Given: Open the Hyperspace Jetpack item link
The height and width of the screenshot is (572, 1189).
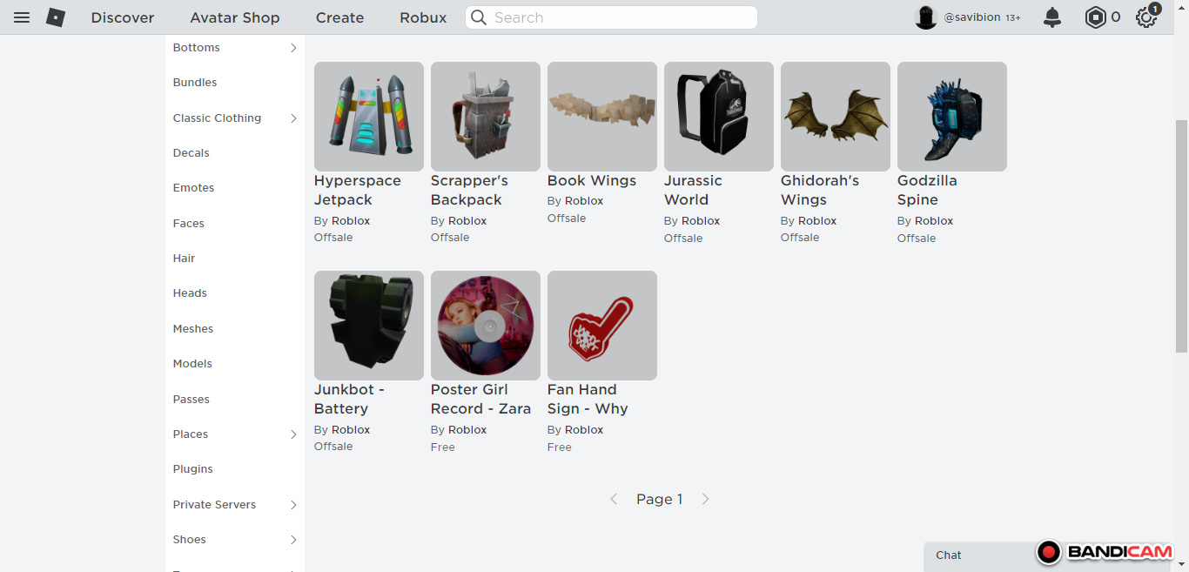Looking at the screenshot, I should click(357, 190).
